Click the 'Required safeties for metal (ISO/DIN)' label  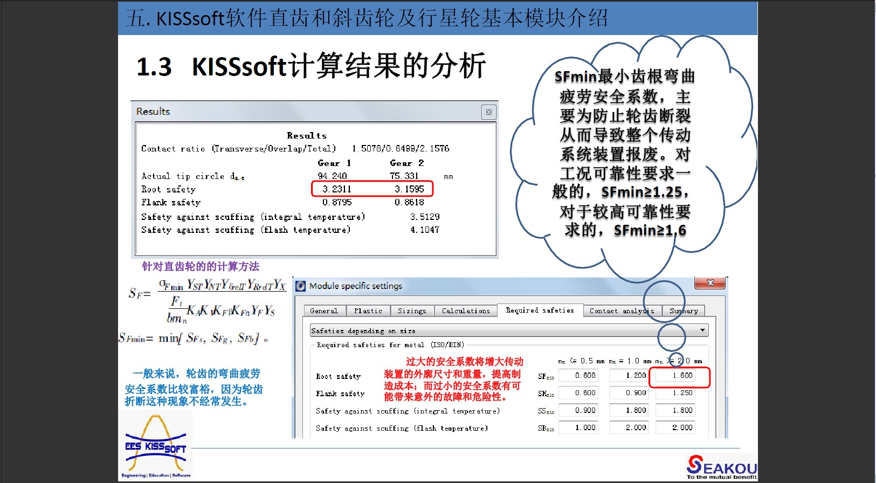(x=390, y=345)
